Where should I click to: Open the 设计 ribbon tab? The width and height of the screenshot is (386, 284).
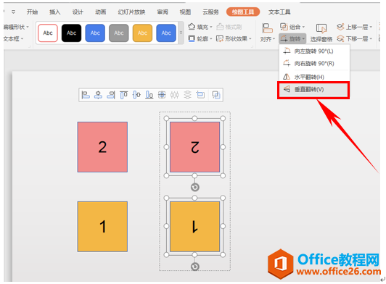pyautogui.click(x=78, y=12)
